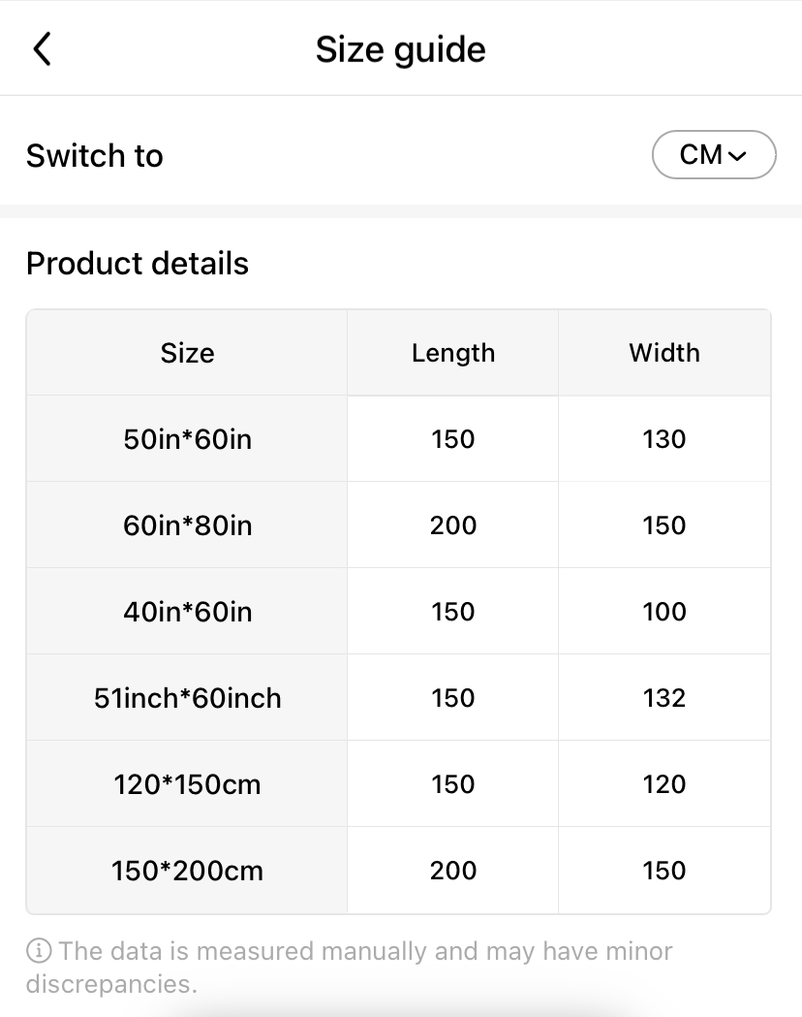Click the Size guide page title
This screenshot has height=1017, width=802.
click(x=400, y=49)
